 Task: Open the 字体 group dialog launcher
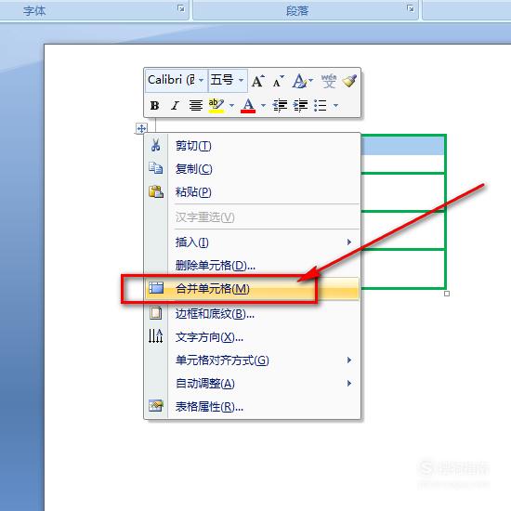[181, 8]
